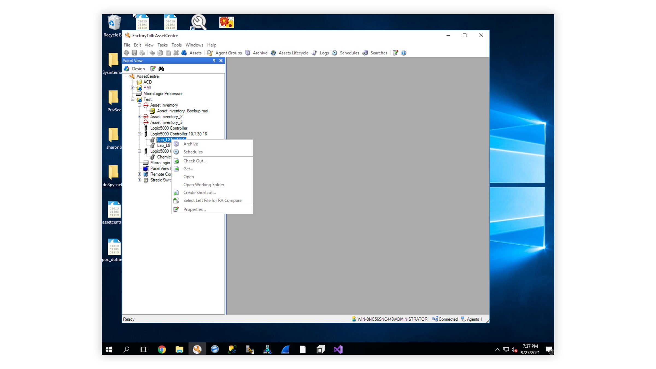656x369 pixels.
Task: Choose Create Shortcut... menu entry
Action: (x=212, y=192)
